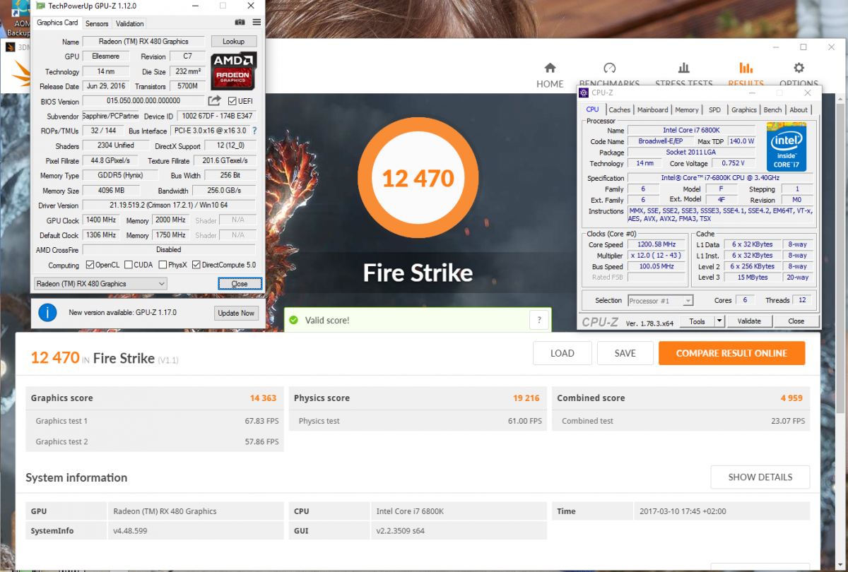Switch to the Validation tab in GPU-Z
The width and height of the screenshot is (848, 572).
[x=129, y=23]
